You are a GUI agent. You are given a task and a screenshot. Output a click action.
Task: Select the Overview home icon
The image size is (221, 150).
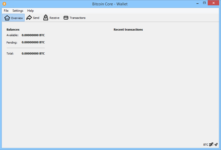[x=7, y=18]
